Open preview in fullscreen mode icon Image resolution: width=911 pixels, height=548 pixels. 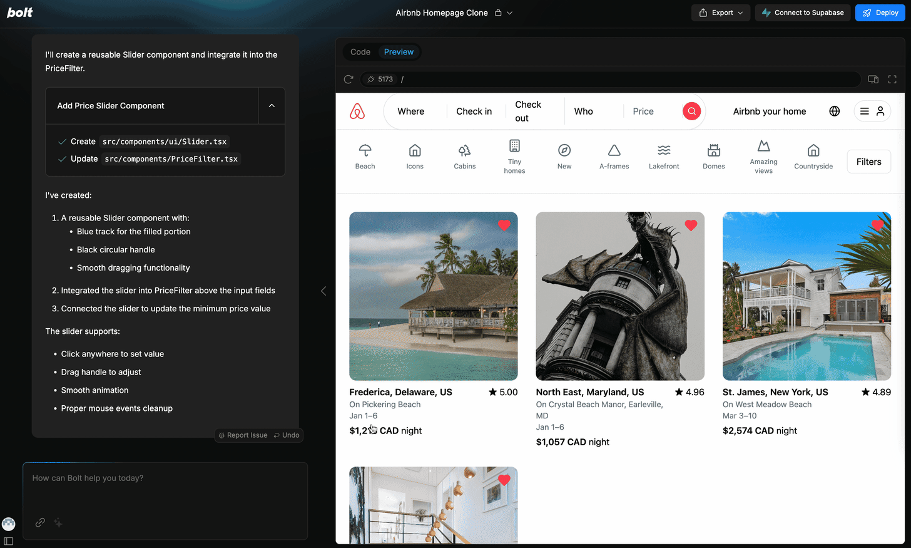[x=892, y=80]
